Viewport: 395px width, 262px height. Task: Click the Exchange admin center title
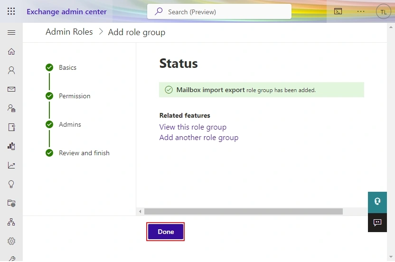pos(66,11)
